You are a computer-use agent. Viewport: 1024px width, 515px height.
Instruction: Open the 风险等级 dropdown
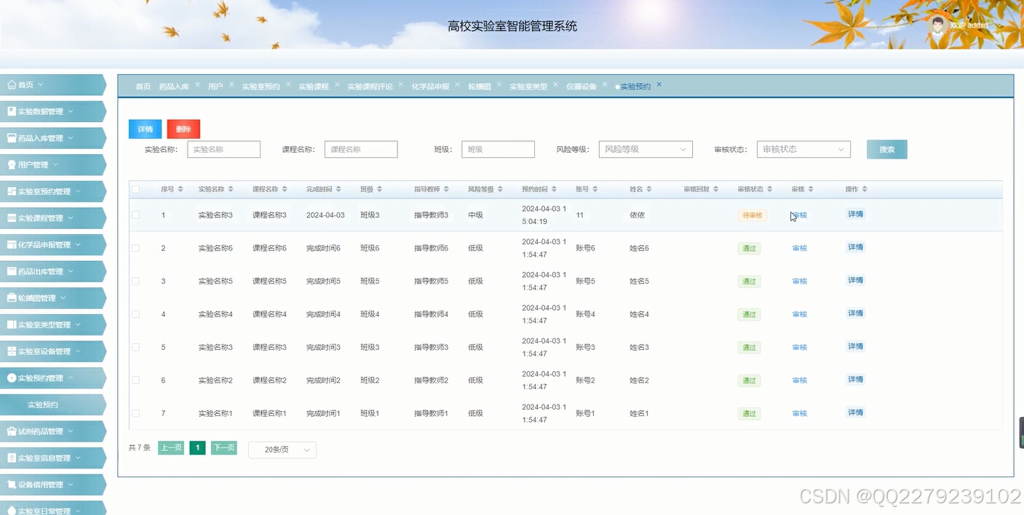pos(645,149)
